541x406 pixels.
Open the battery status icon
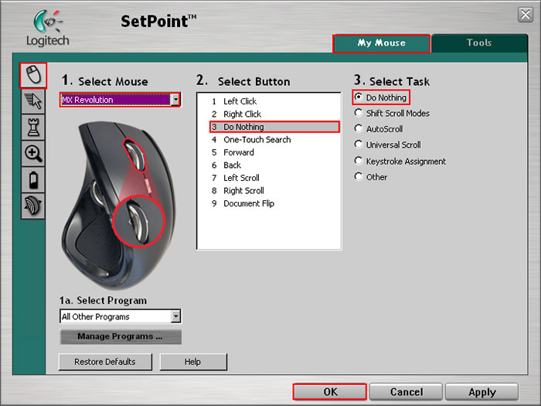tap(33, 180)
